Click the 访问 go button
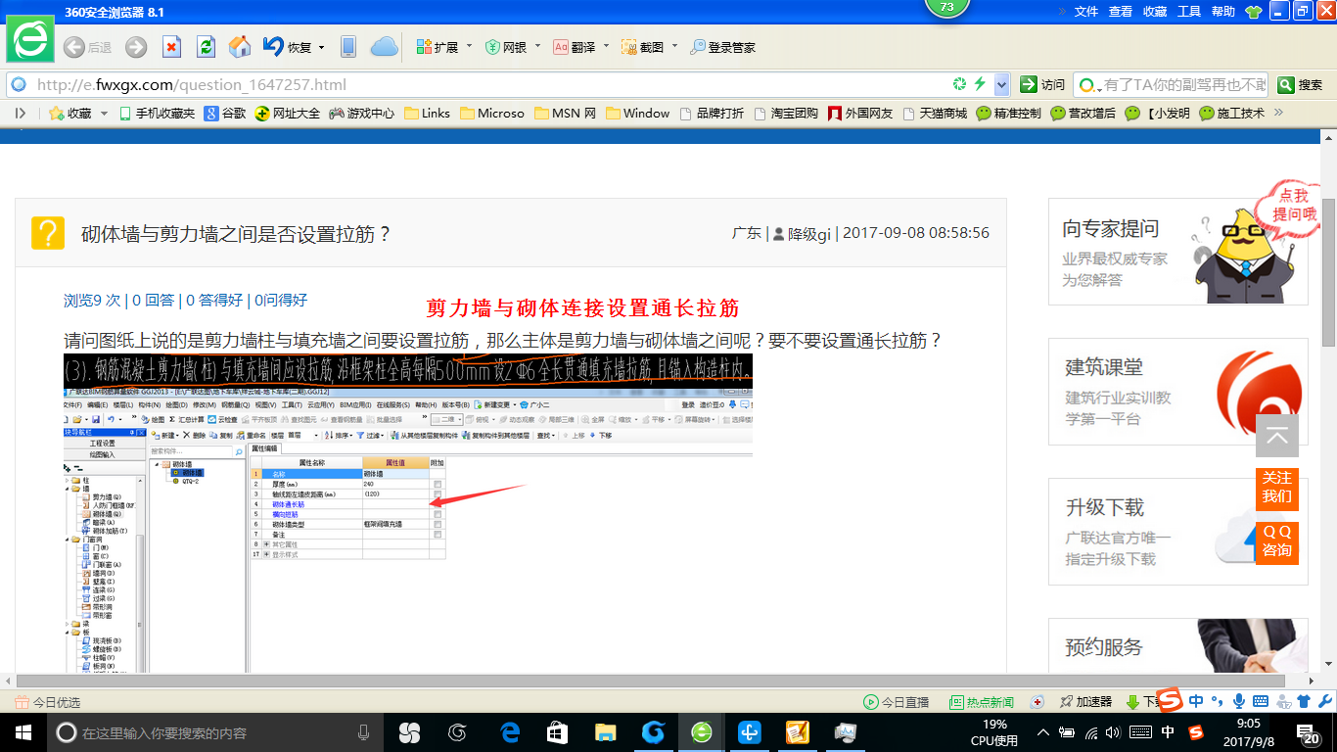The width and height of the screenshot is (1337, 752). coord(1042,85)
